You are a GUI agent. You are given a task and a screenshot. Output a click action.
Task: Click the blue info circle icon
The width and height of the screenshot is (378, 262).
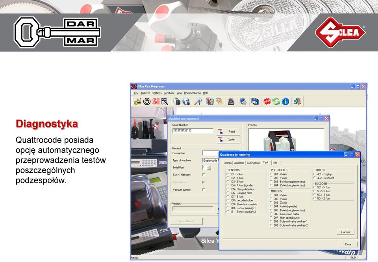tap(285, 101)
